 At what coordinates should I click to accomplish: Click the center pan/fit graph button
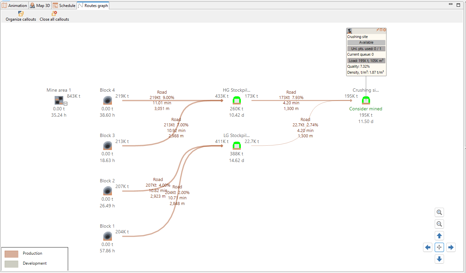(439, 247)
